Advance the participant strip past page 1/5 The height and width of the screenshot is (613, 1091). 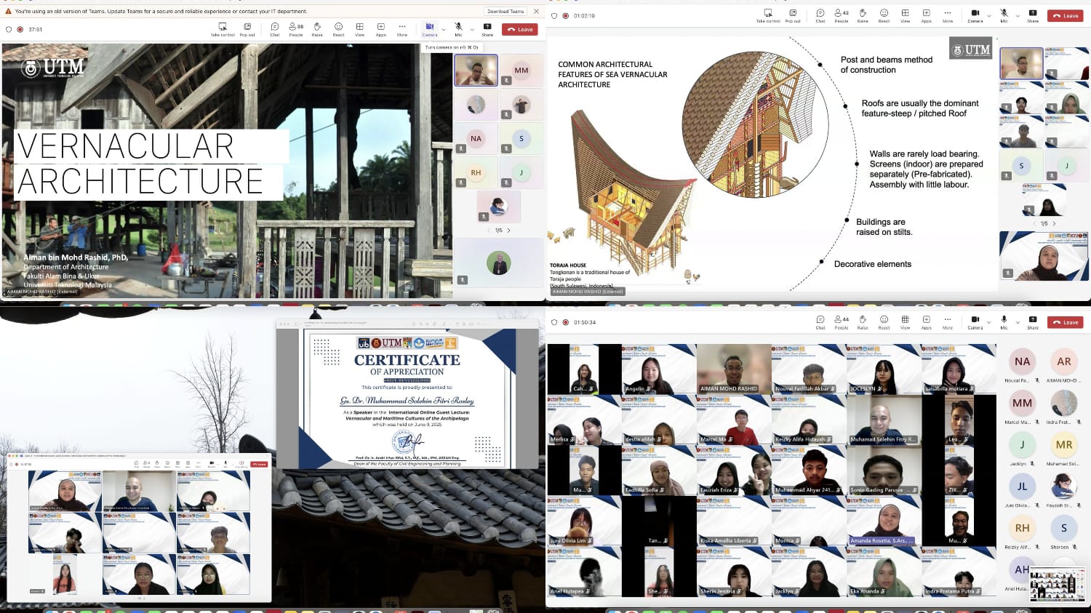point(509,230)
